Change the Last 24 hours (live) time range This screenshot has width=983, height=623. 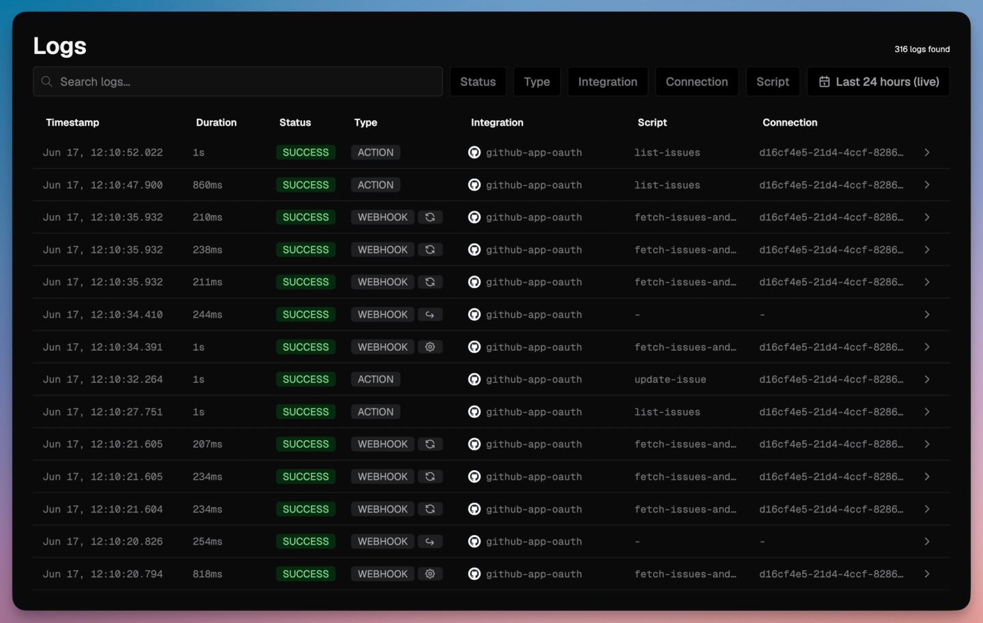879,82
